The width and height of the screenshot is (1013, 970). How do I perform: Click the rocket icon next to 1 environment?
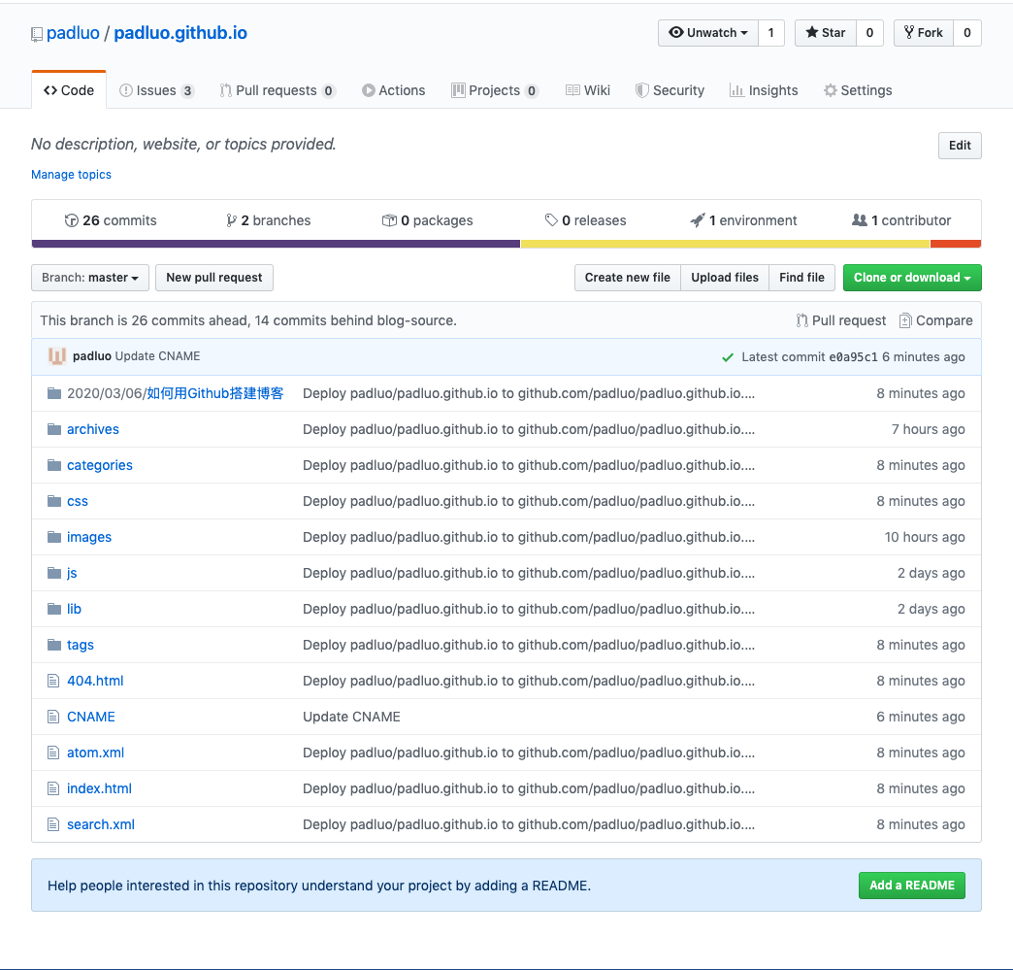[x=697, y=220]
